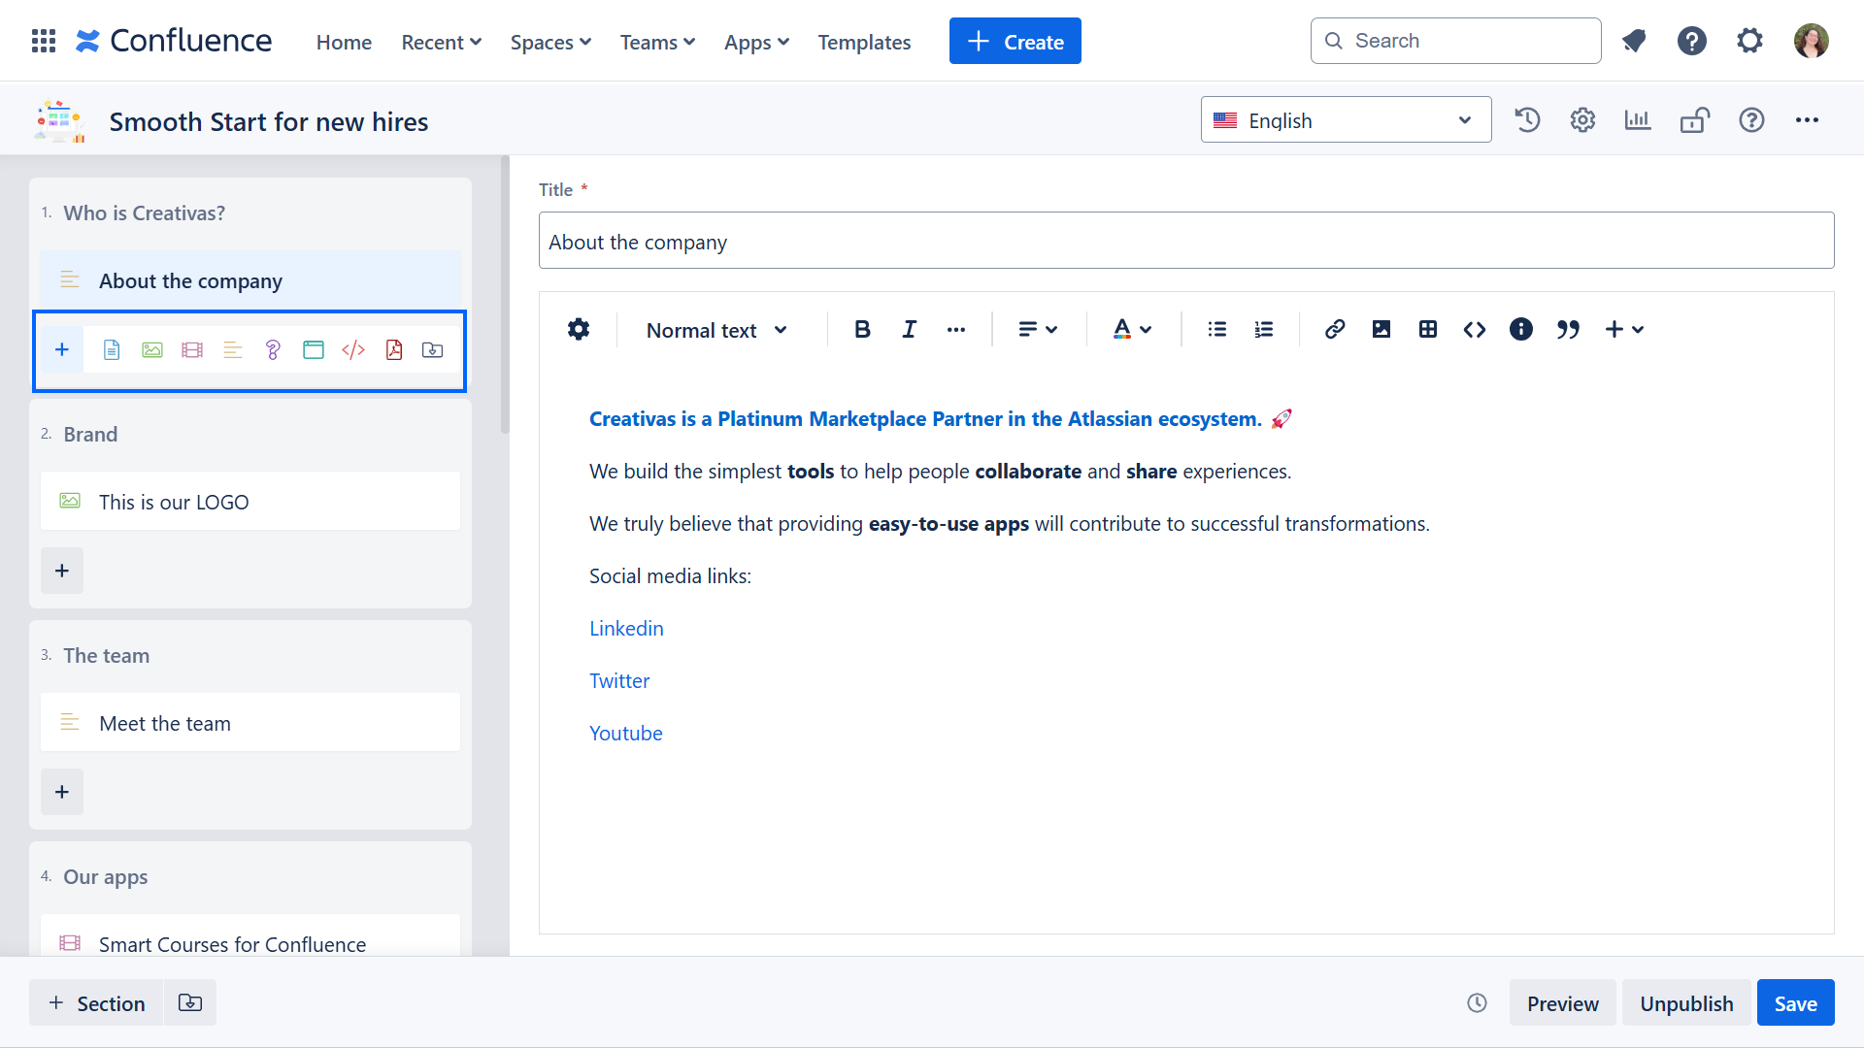Toggle bullet list formatting
This screenshot has height=1048, width=1864.
[x=1216, y=330]
